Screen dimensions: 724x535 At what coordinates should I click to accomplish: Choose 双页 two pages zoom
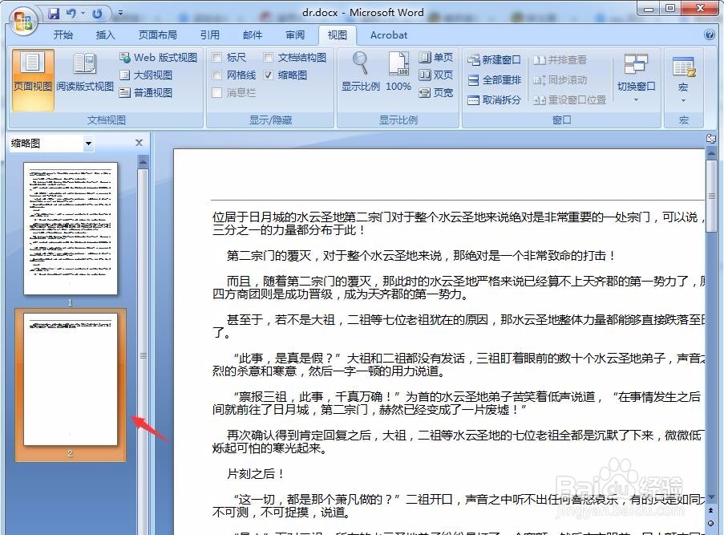tap(436, 75)
